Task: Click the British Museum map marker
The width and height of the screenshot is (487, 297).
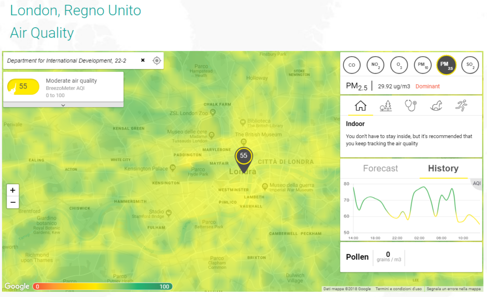Action: 243,142
